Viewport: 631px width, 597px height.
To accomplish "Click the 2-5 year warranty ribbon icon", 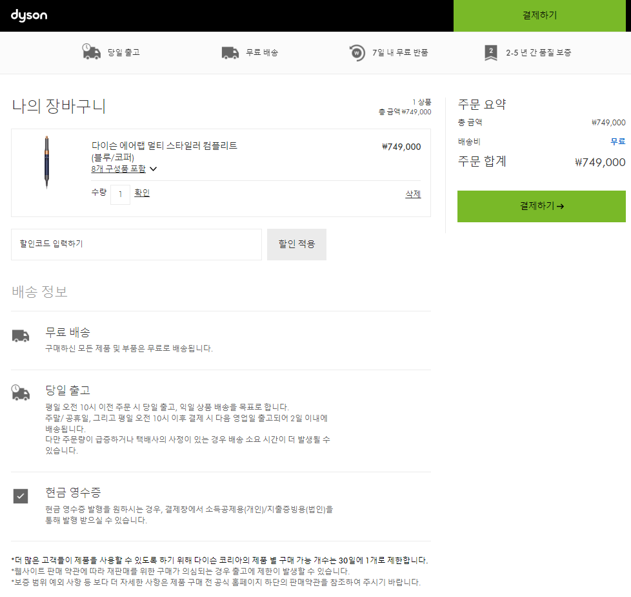I will [x=490, y=53].
